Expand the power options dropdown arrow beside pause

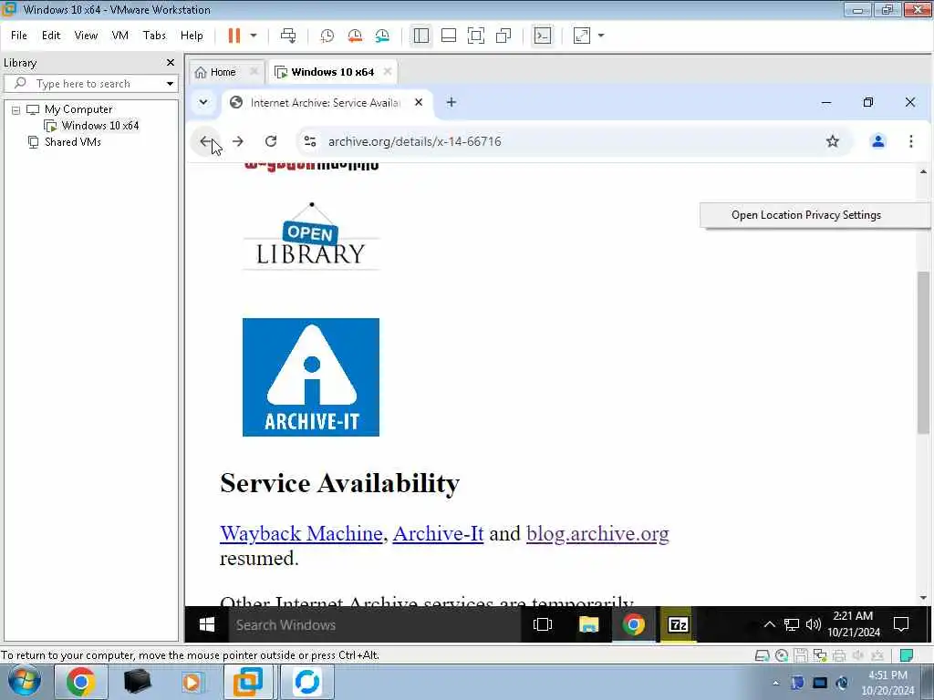(254, 36)
